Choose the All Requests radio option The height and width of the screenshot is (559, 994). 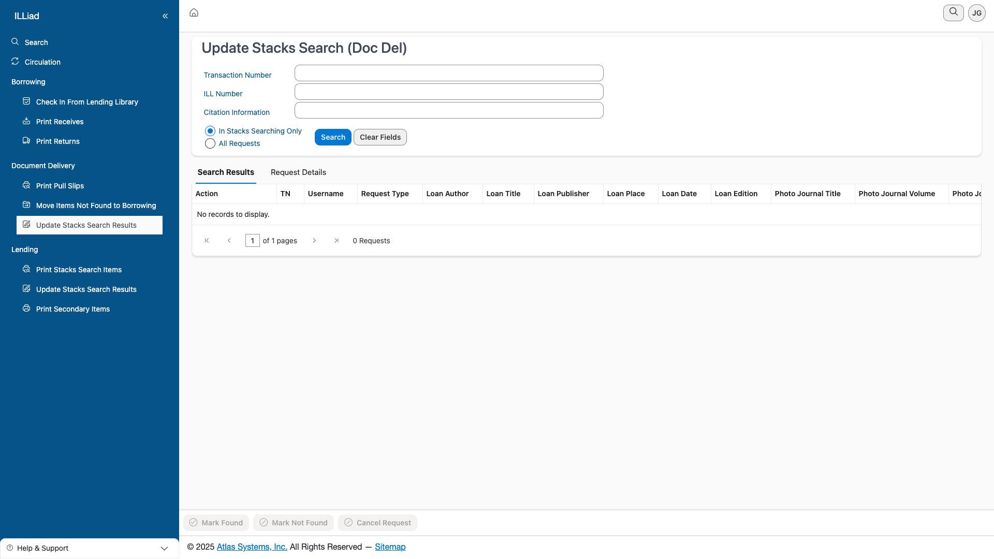[x=210, y=143]
